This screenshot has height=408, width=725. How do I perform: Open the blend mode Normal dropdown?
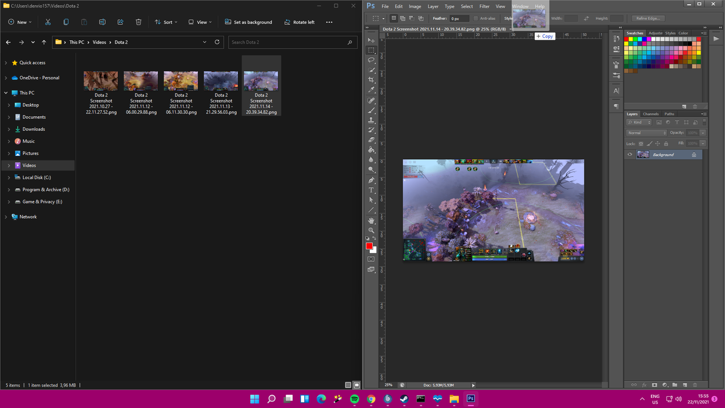point(646,133)
